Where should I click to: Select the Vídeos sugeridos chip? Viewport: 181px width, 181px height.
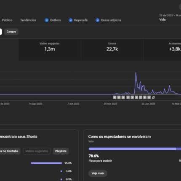(x=37, y=151)
